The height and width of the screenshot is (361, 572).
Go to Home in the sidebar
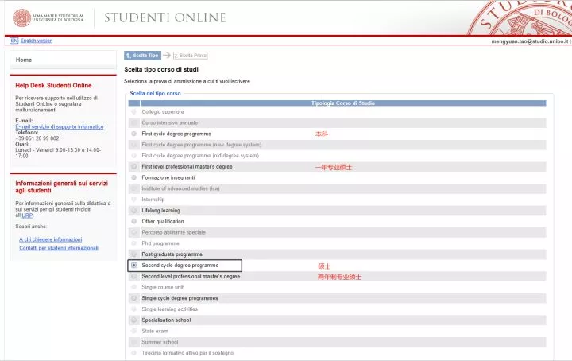[24, 60]
